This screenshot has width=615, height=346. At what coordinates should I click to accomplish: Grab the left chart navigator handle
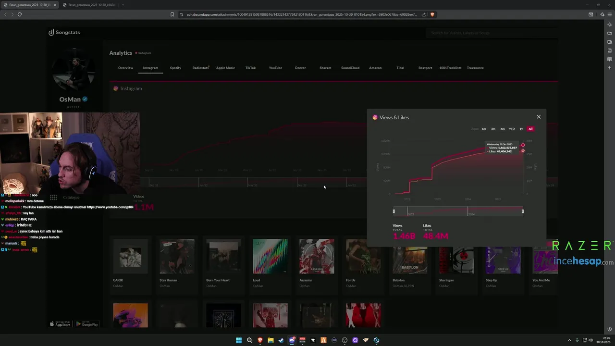(x=394, y=211)
